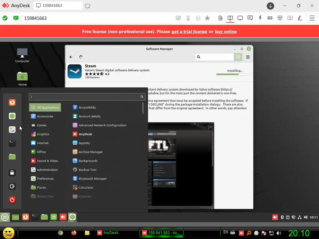Open the Computer desktop icon
The width and height of the screenshot is (319, 239).
pos(22,55)
